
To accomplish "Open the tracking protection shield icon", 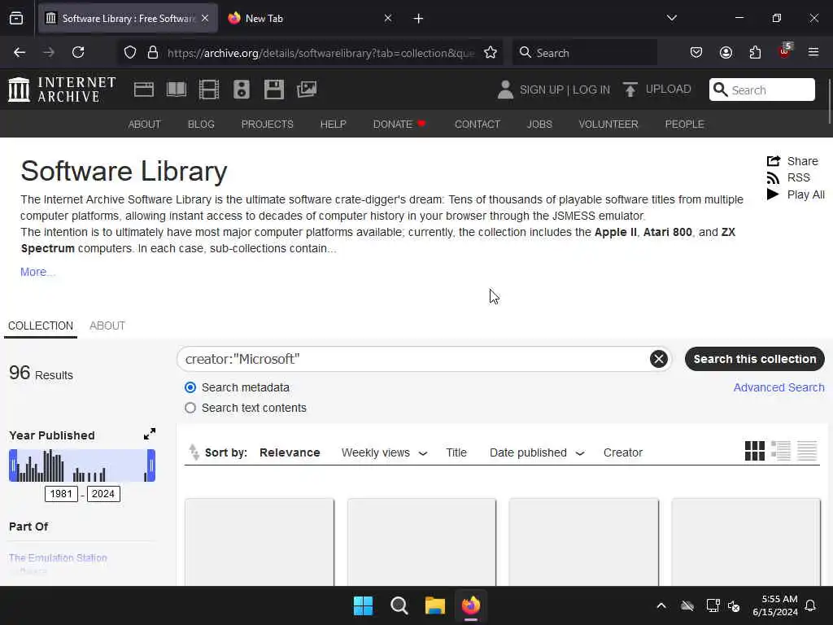I will (130, 53).
